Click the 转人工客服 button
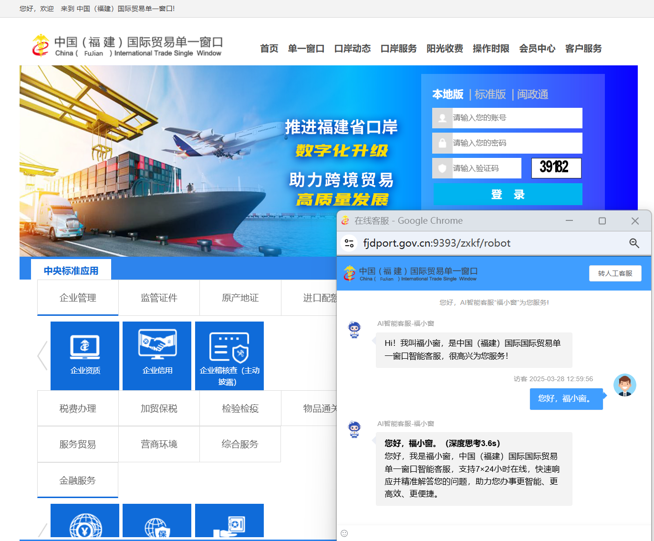Image resolution: width=654 pixels, height=541 pixels. [x=615, y=273]
